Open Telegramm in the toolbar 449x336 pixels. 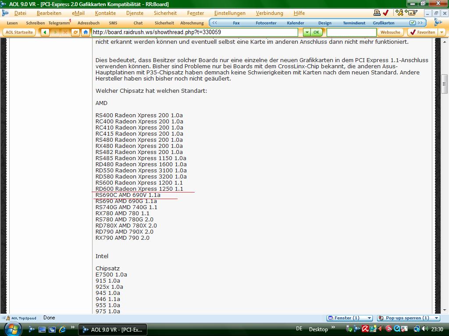[x=59, y=23]
